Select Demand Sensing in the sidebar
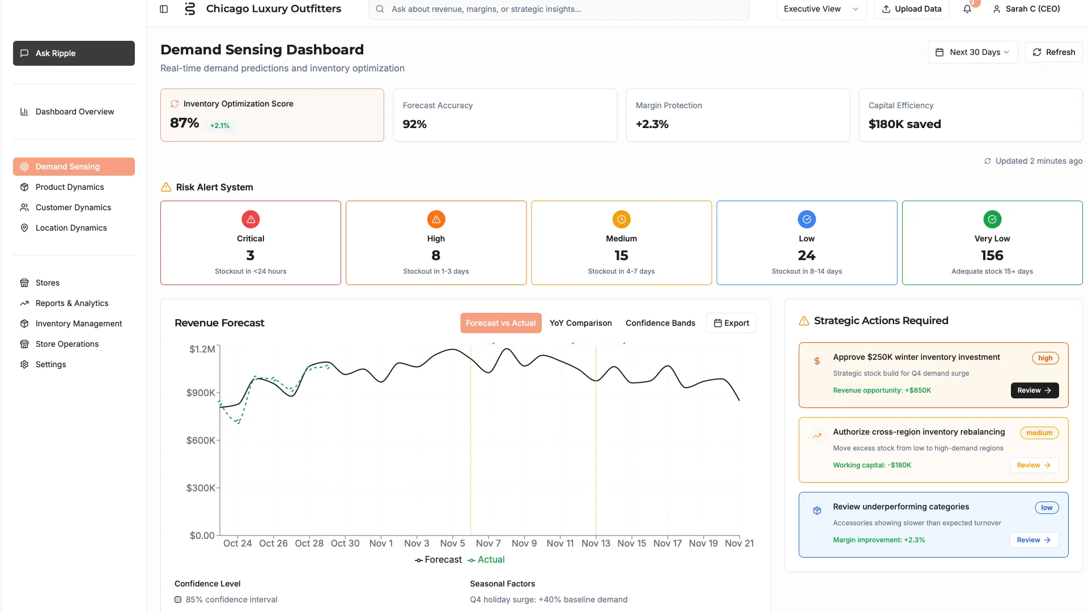 click(66, 166)
